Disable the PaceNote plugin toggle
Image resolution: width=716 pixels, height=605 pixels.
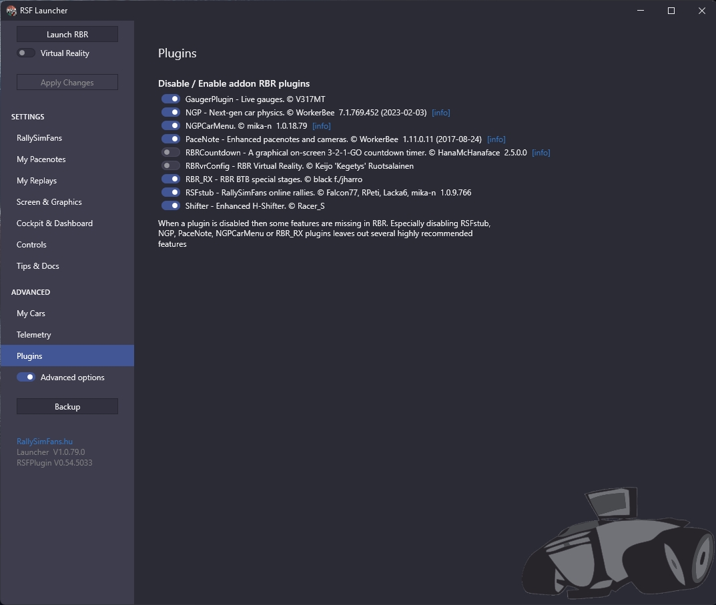[x=171, y=139]
